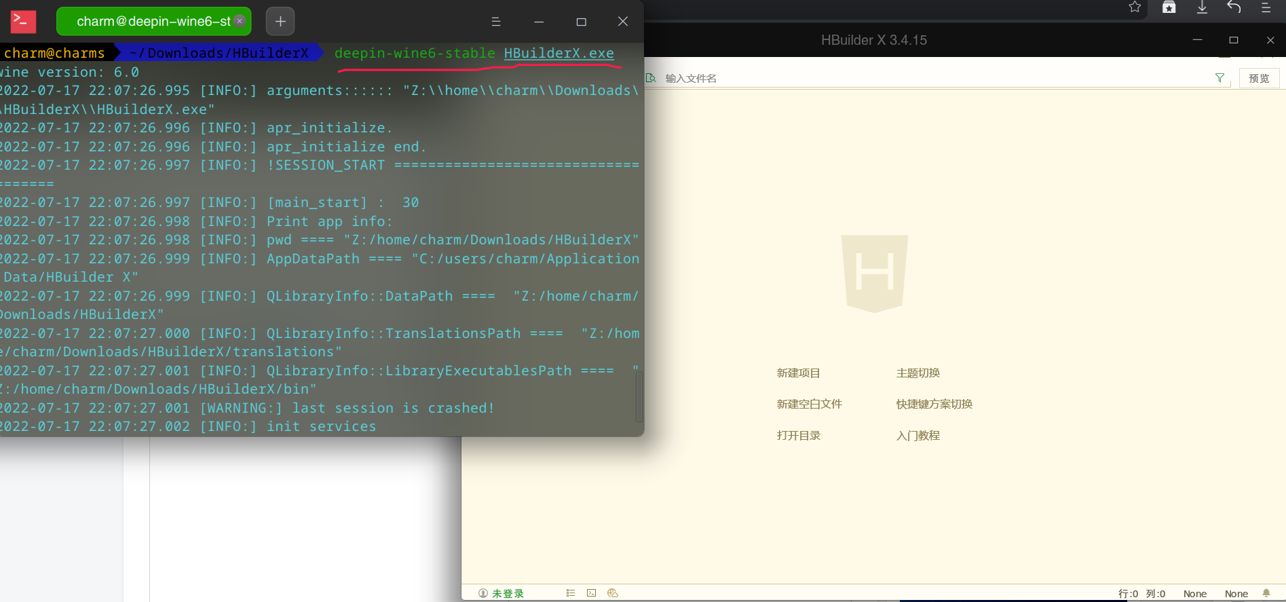Click 新建项目 link
Viewport: 1286px width, 602px height.
coord(798,373)
